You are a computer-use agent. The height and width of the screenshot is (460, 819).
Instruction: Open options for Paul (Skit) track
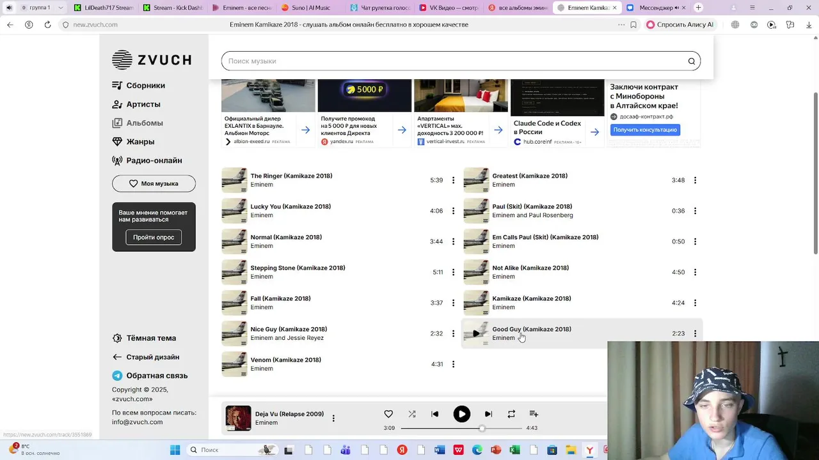[695, 211]
